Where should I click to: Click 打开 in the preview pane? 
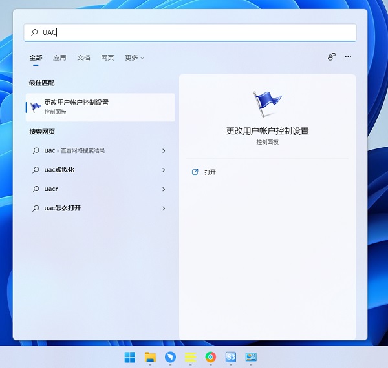coord(210,172)
